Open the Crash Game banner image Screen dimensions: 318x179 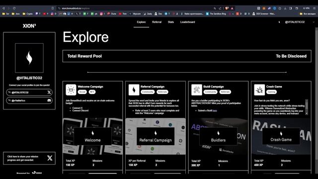tap(281, 136)
